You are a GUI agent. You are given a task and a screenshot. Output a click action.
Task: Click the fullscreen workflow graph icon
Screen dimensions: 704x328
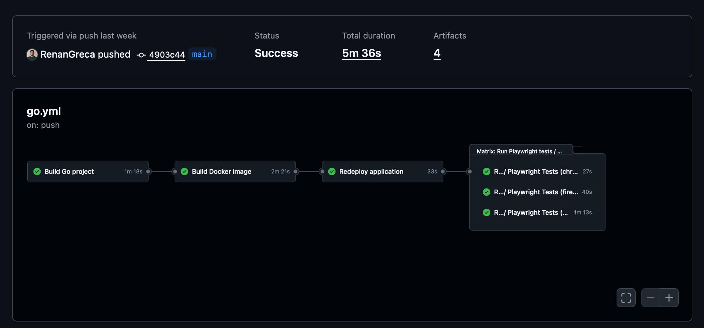point(626,298)
